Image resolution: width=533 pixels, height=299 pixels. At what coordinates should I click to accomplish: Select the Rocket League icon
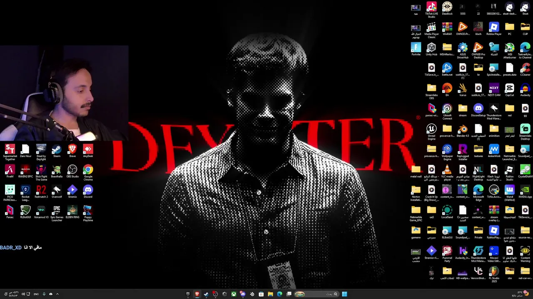[x=25, y=193]
